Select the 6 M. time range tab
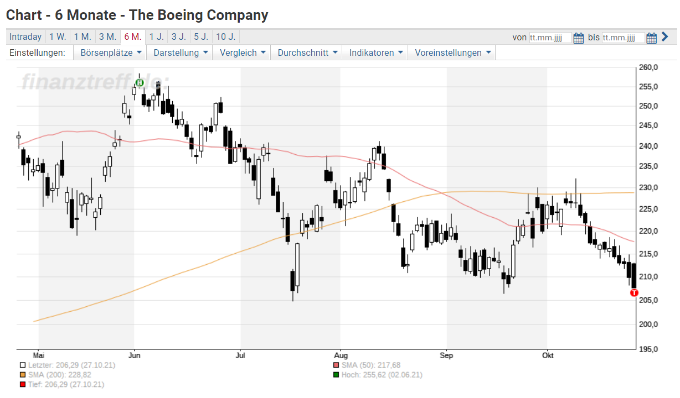Image resolution: width=680 pixels, height=398 pixels. point(132,37)
